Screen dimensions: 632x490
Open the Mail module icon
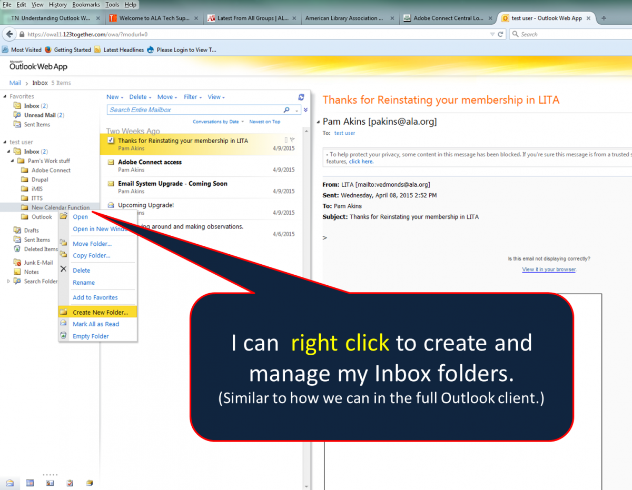[x=10, y=483]
